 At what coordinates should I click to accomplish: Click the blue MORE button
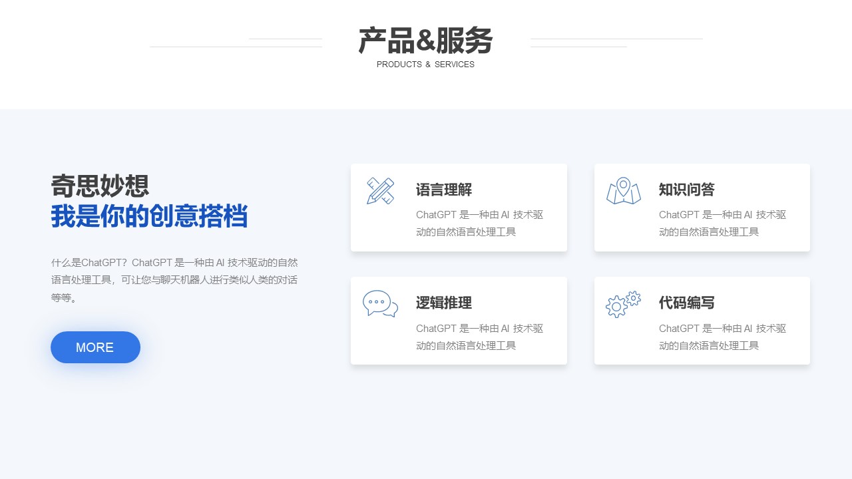point(95,347)
